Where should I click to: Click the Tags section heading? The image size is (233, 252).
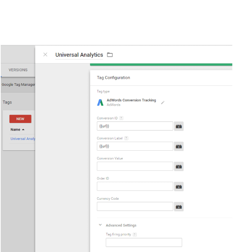click(7, 102)
